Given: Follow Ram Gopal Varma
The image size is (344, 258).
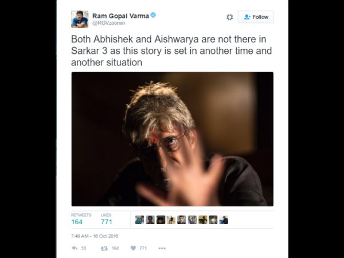Looking at the screenshot, I should (x=256, y=17).
